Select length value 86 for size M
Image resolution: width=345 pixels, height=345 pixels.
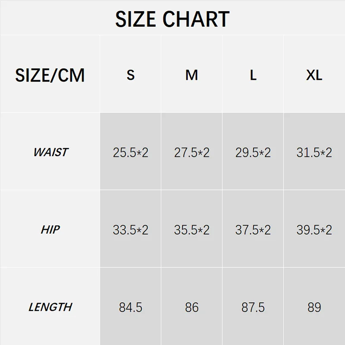192,307
